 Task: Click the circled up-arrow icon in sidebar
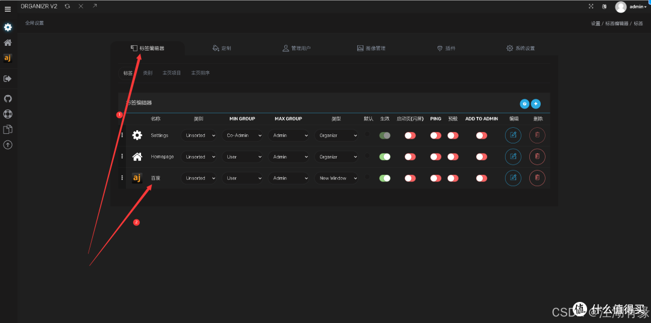[x=8, y=145]
